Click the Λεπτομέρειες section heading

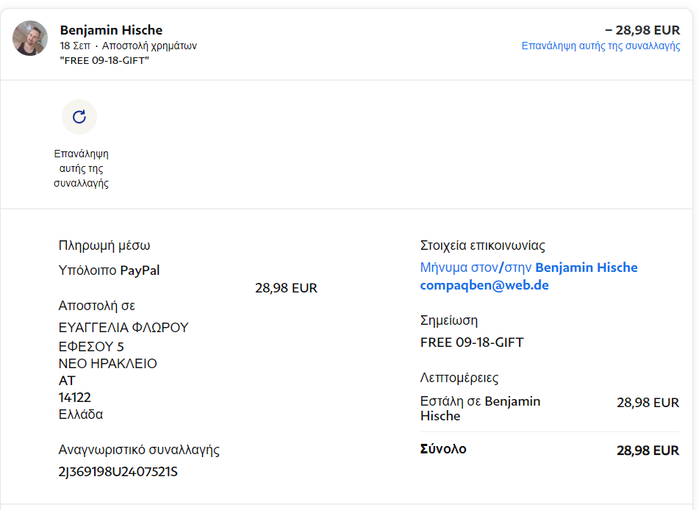click(x=459, y=378)
